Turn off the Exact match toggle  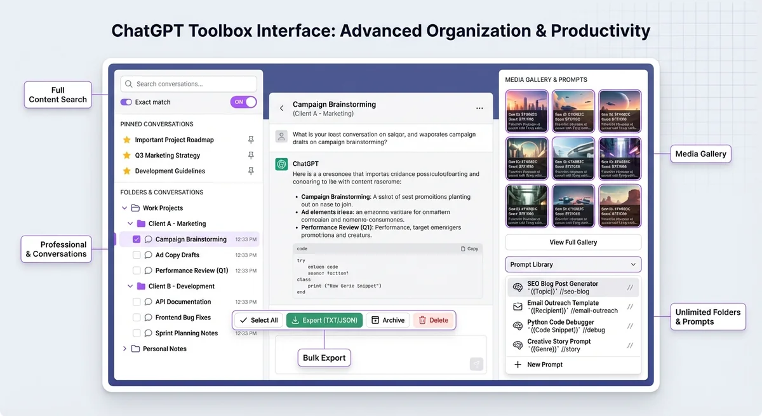point(243,102)
